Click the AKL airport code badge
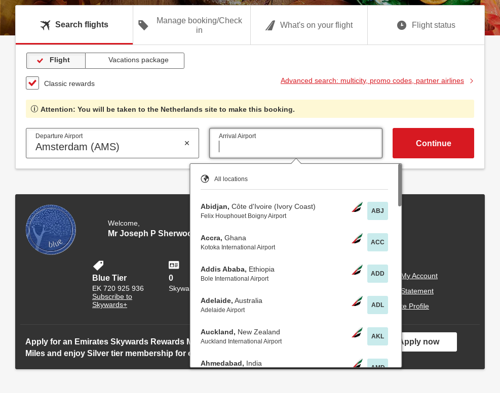The width and height of the screenshot is (500, 393). pos(377,336)
